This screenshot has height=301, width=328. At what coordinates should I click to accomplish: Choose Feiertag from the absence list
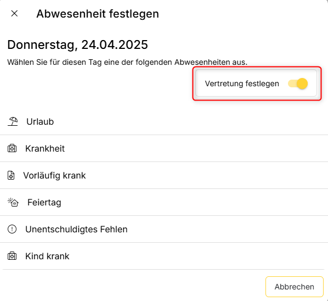click(164, 202)
